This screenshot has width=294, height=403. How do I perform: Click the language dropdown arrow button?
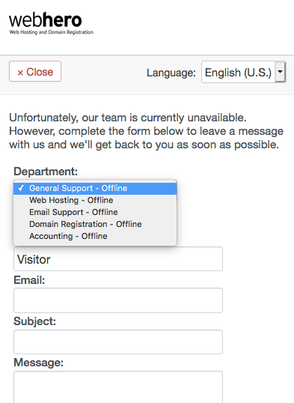pyautogui.click(x=280, y=72)
